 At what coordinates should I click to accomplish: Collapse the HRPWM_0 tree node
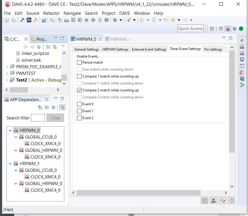[10, 130]
